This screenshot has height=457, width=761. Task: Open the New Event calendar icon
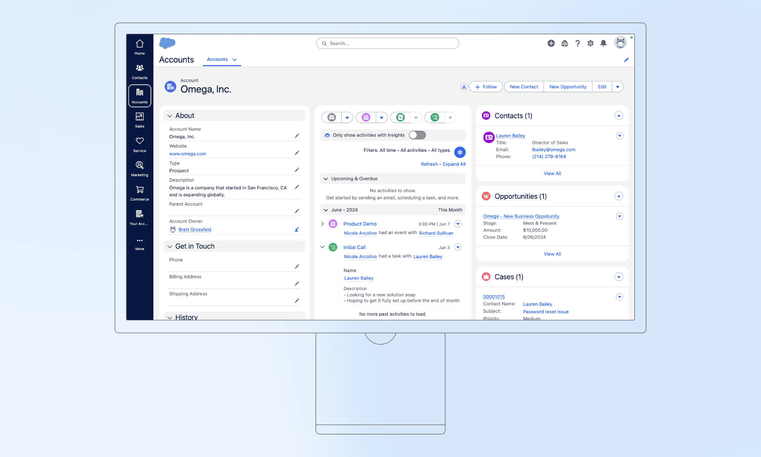point(366,117)
